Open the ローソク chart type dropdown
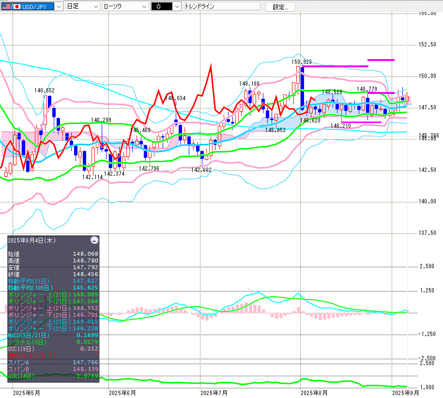The width and height of the screenshot is (443, 398). click(125, 6)
